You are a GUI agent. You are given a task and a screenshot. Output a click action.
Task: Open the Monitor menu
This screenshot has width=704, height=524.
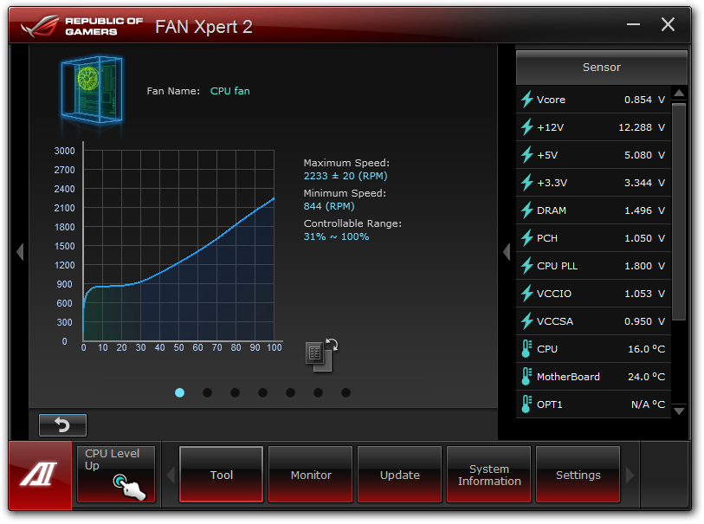(310, 474)
